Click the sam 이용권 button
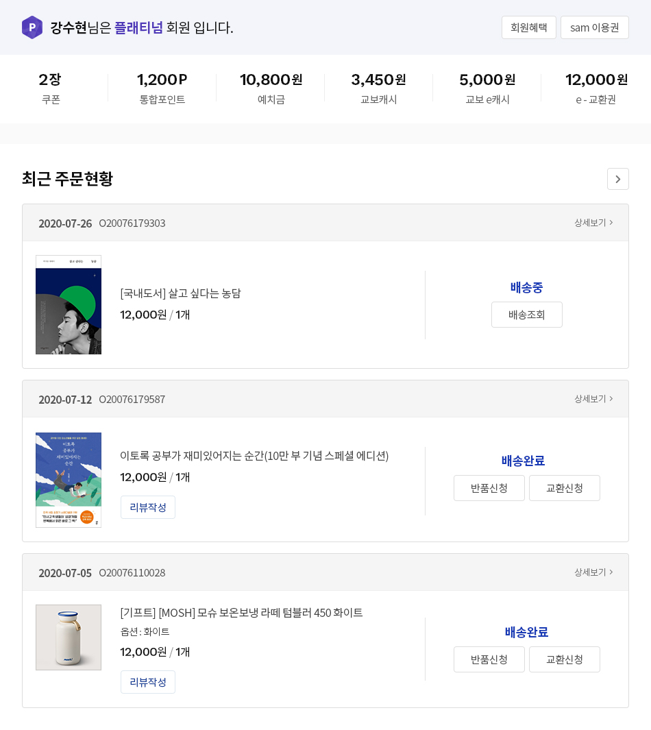 click(x=594, y=27)
